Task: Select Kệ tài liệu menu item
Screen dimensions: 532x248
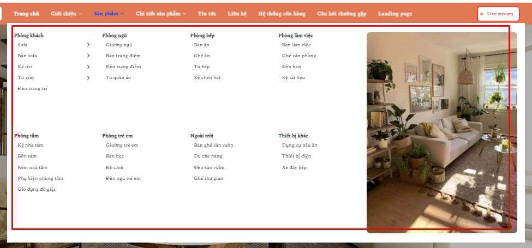Action: click(x=294, y=77)
